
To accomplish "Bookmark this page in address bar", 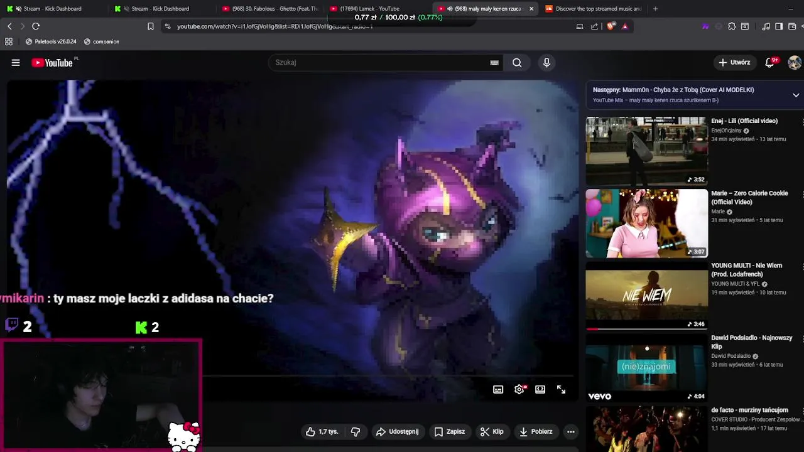I will click(151, 26).
